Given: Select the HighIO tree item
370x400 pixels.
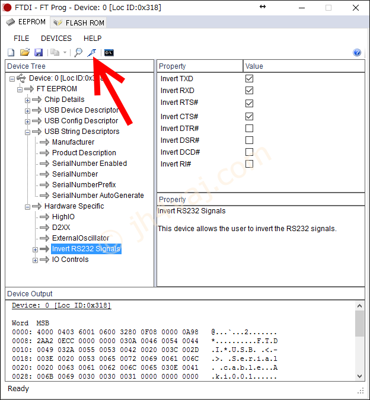Looking at the screenshot, I should [x=63, y=217].
